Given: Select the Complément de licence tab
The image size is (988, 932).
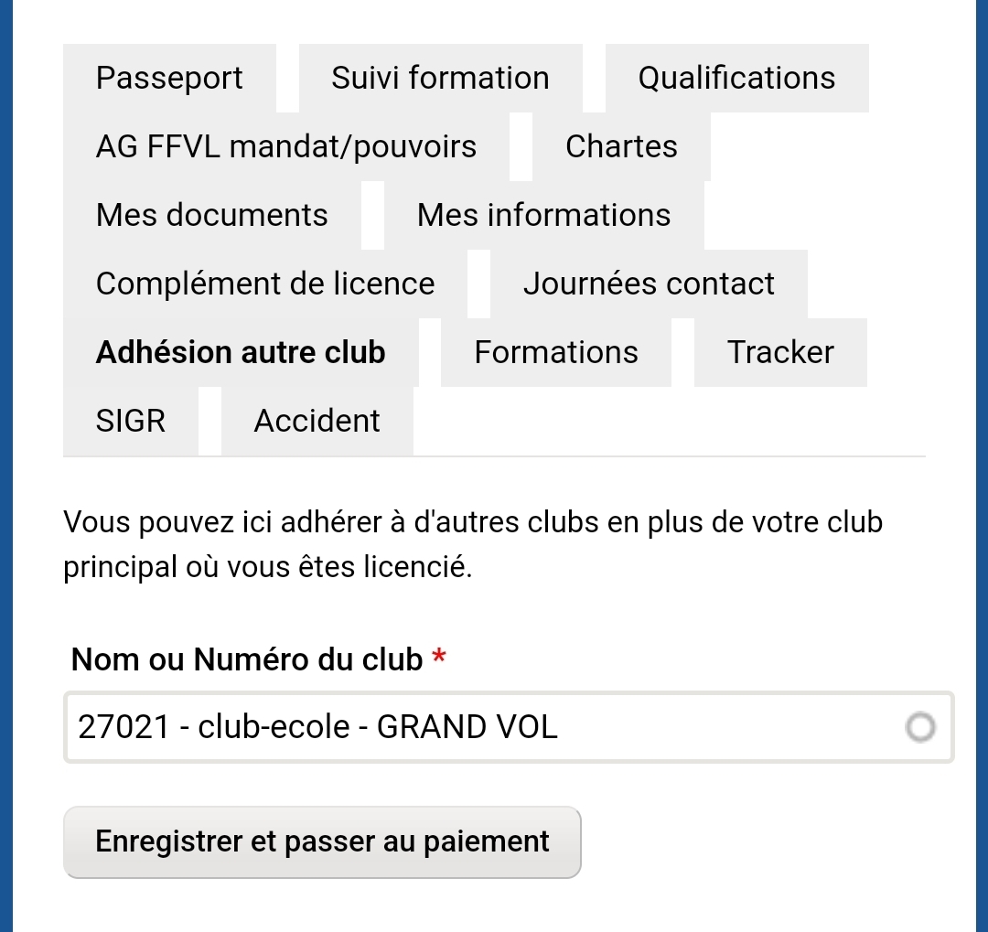Looking at the screenshot, I should pyautogui.click(x=265, y=284).
